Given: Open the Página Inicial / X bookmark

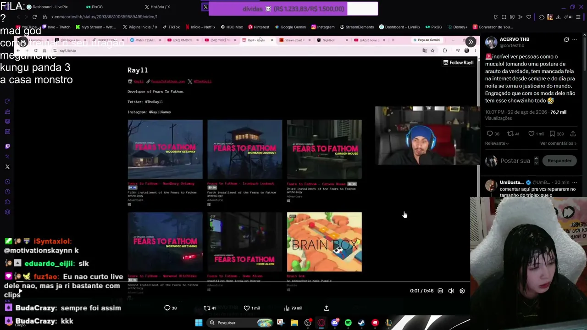Looking at the screenshot, I should click(x=140, y=27).
